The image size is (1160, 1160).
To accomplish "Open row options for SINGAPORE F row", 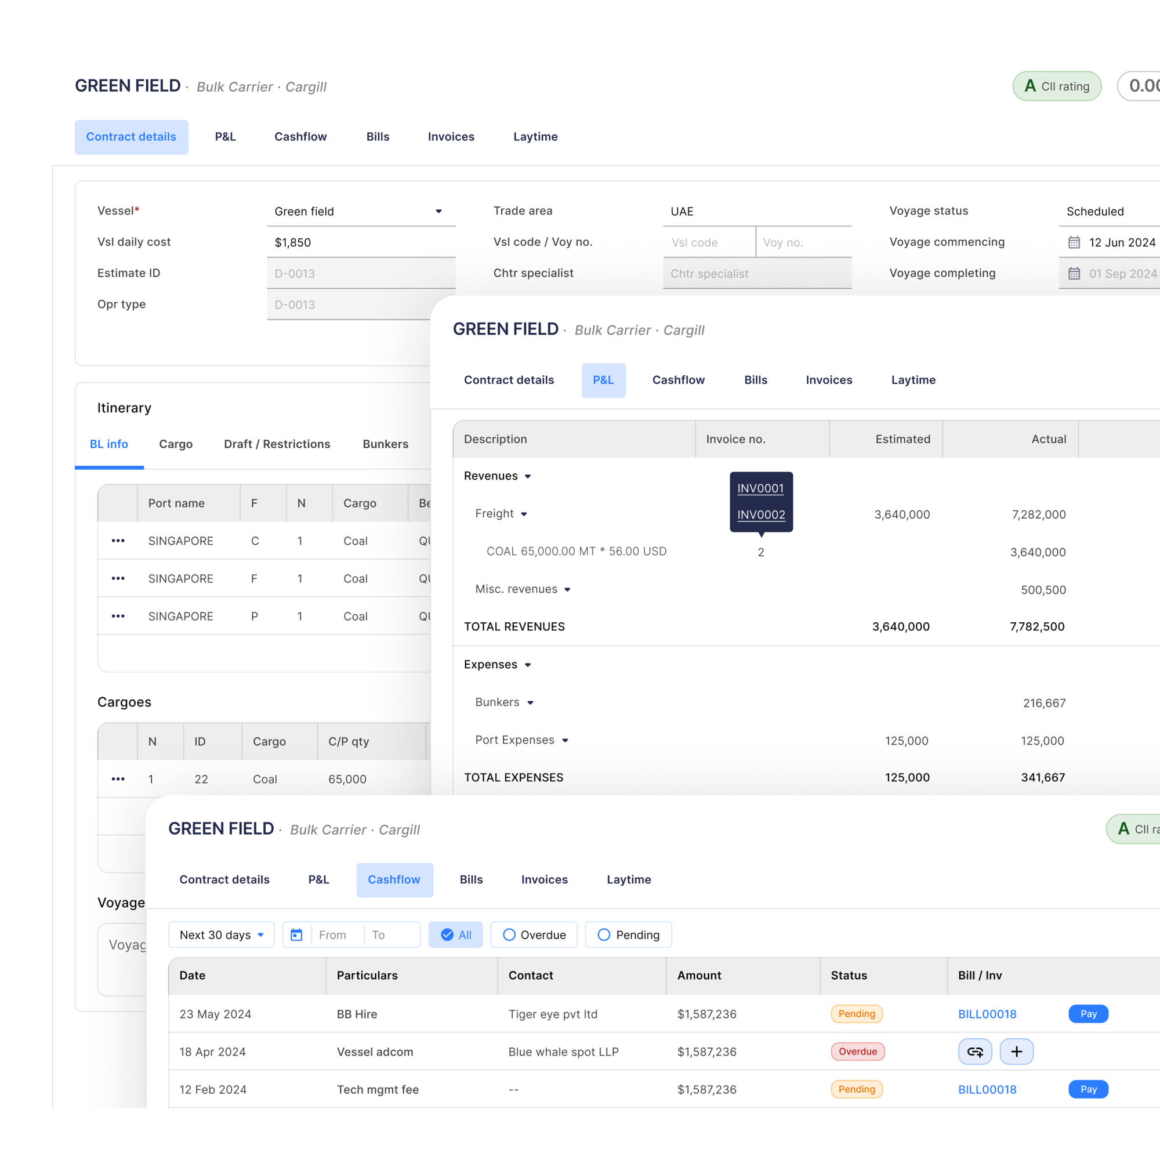I will click(x=118, y=579).
